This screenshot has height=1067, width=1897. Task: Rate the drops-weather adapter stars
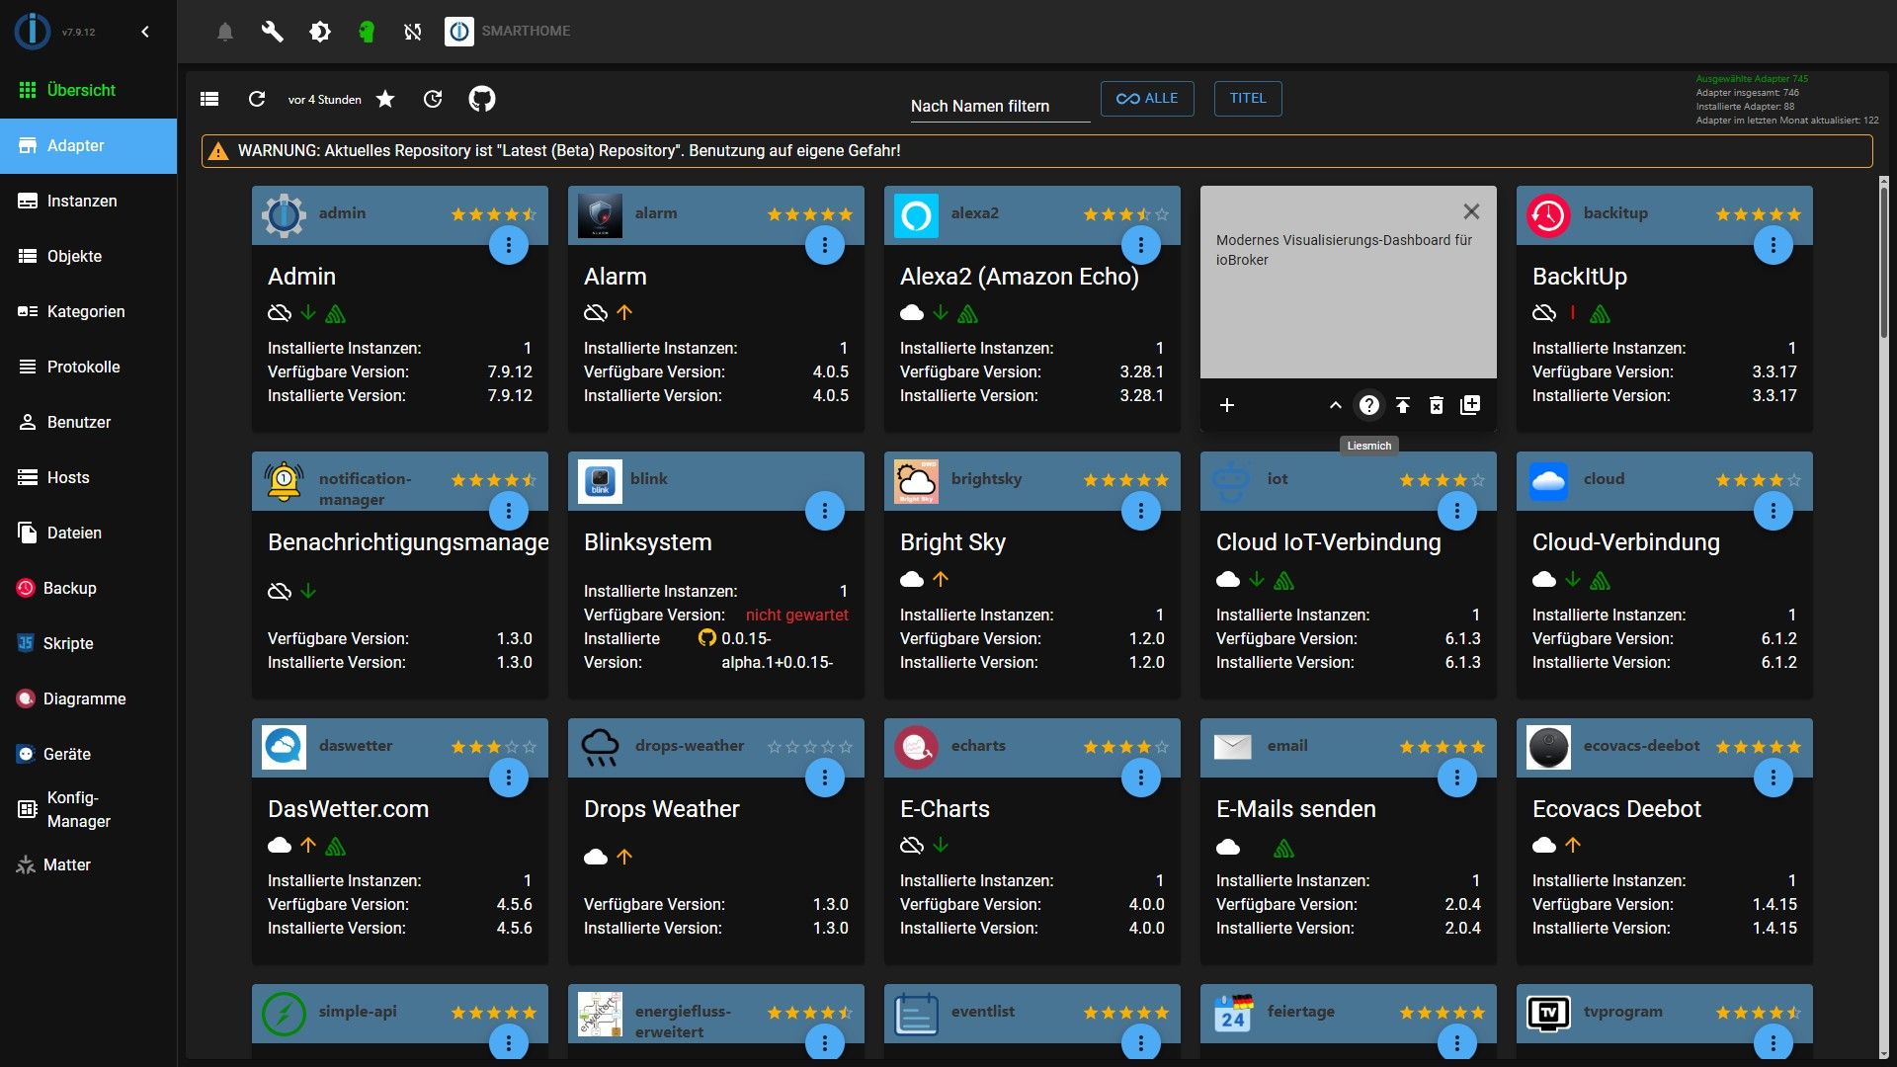tap(810, 747)
